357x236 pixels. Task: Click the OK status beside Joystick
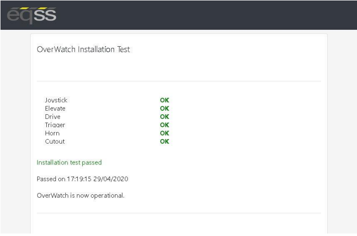[164, 100]
